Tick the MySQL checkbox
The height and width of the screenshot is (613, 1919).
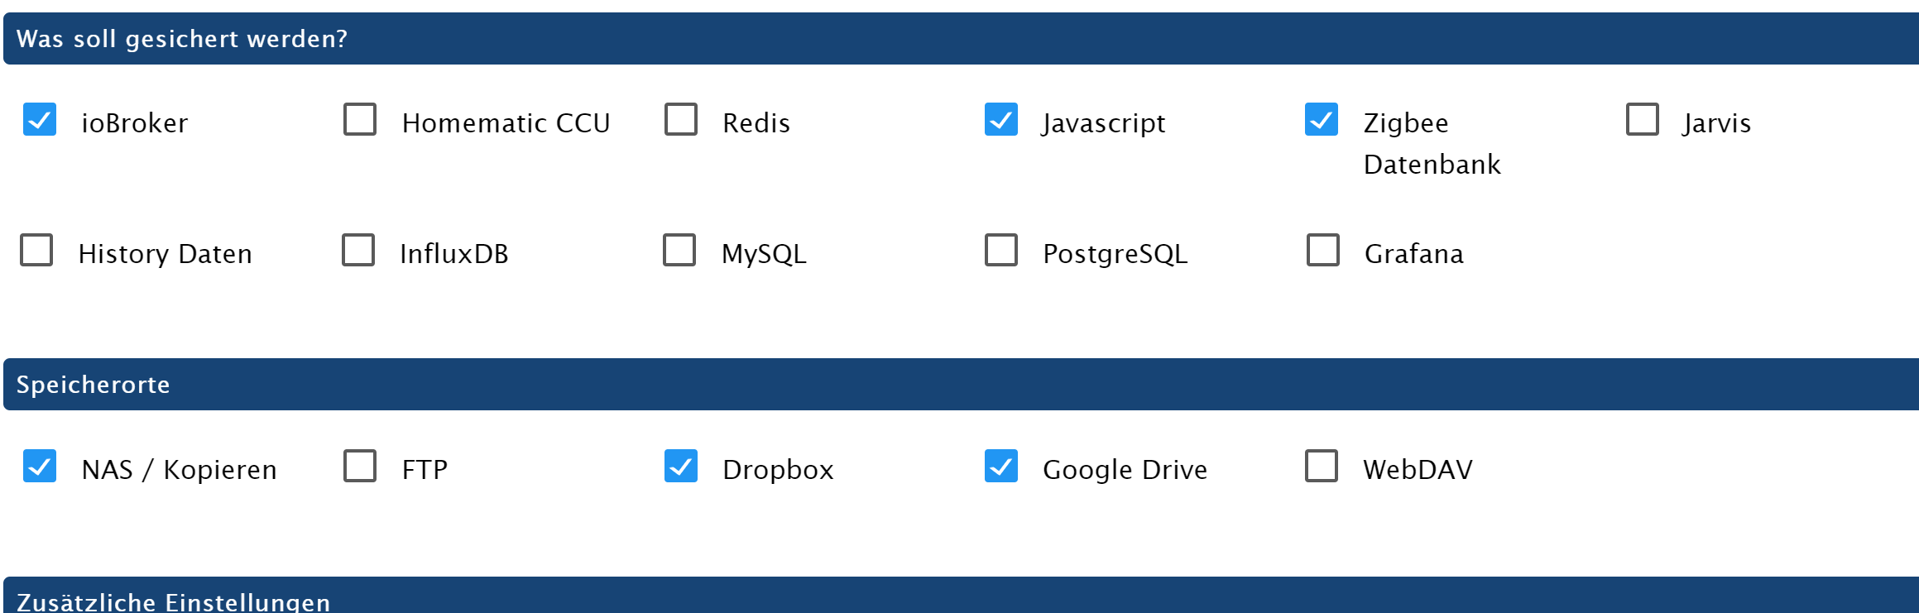[679, 250]
